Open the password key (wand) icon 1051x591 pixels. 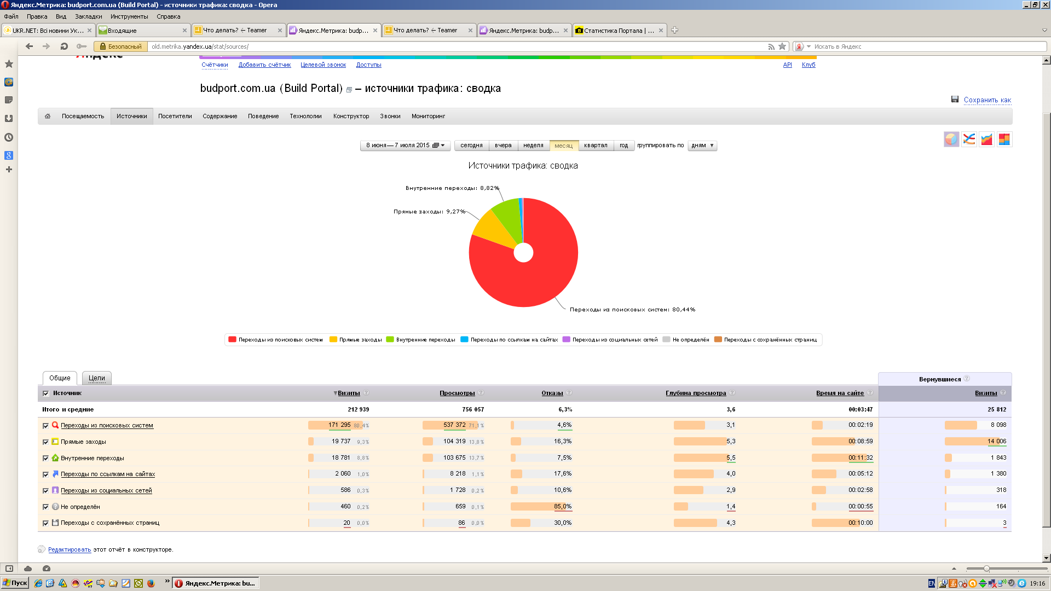[x=82, y=47]
